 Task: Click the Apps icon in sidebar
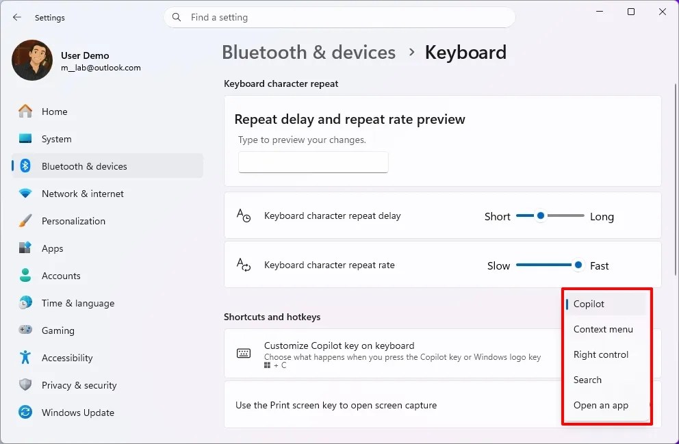tap(25, 248)
